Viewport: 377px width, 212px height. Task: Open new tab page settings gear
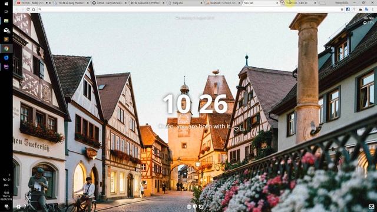tap(18, 206)
